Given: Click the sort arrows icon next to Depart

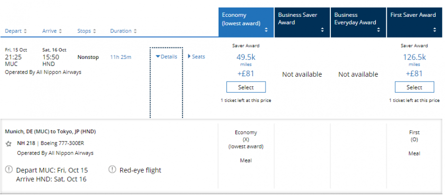Looking at the screenshot, I should coord(25,31).
